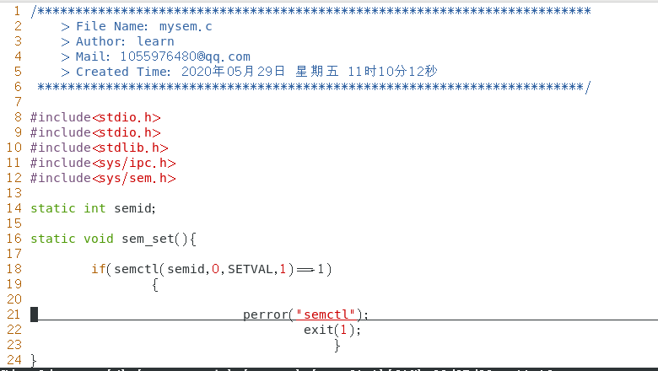Click the file name mysem.c in header
Image resolution: width=658 pixels, height=371 pixels.
[186, 26]
